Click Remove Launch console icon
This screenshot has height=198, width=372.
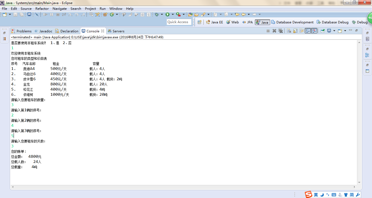click(x=275, y=31)
